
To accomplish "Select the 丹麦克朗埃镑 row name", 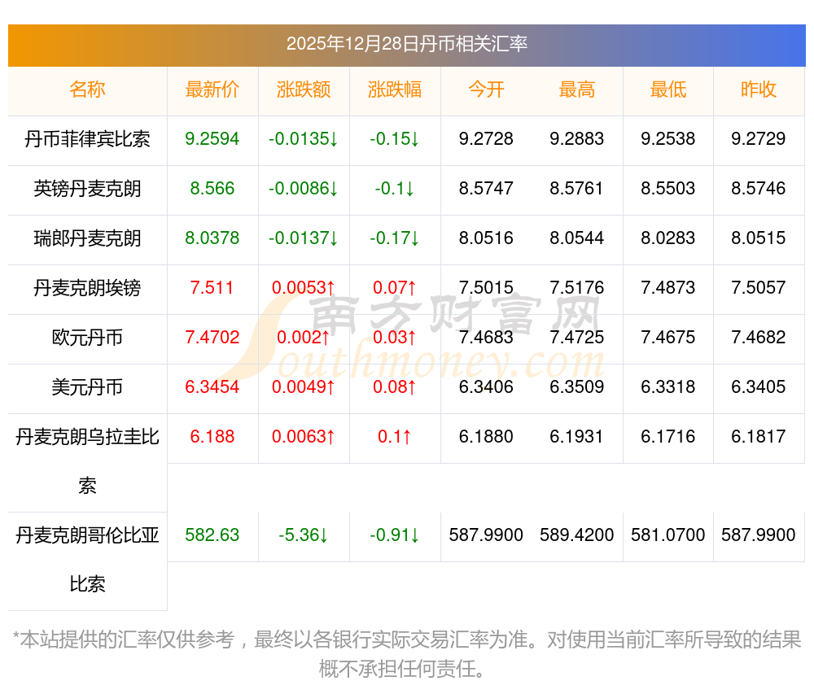I will tap(87, 288).
